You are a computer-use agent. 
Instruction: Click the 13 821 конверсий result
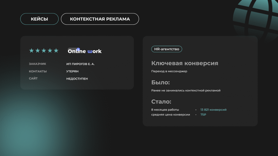[213, 110]
